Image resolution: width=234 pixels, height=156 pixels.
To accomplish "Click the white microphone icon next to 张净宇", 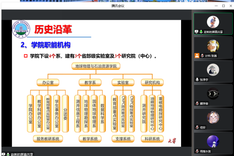I will point(197,79).
